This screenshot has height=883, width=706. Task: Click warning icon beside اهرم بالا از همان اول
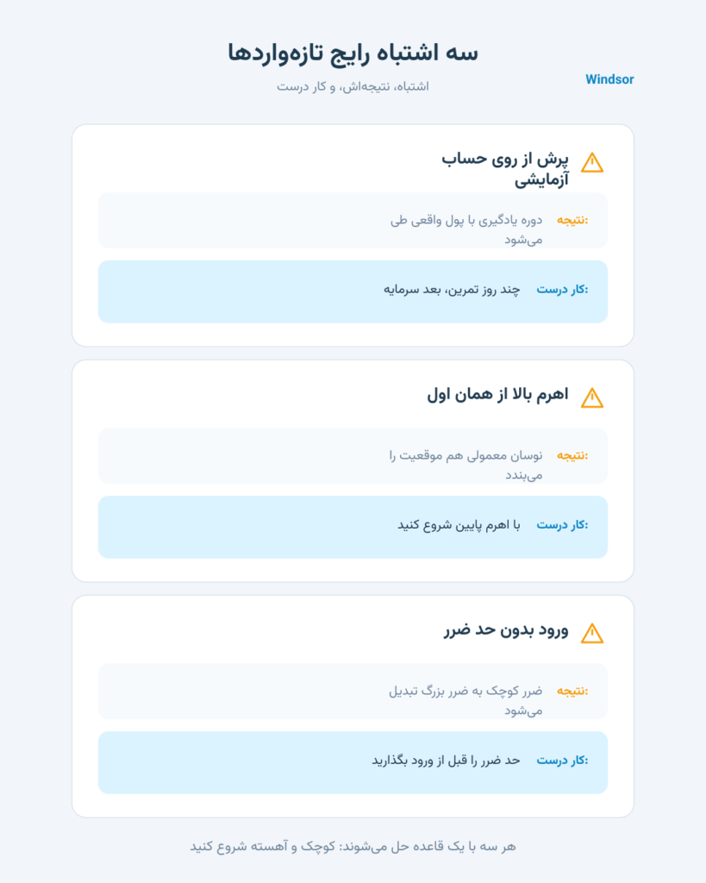(x=591, y=398)
